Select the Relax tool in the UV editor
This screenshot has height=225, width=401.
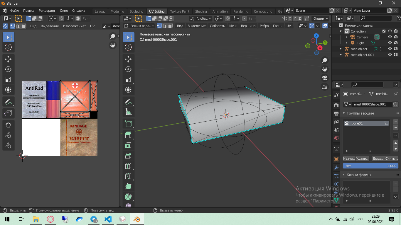(8, 135)
